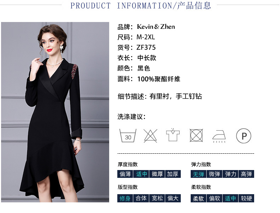Screen dimensions: 280x213
Task: Click the do-not-bleach crossed triangle icon
Action: 150,136
